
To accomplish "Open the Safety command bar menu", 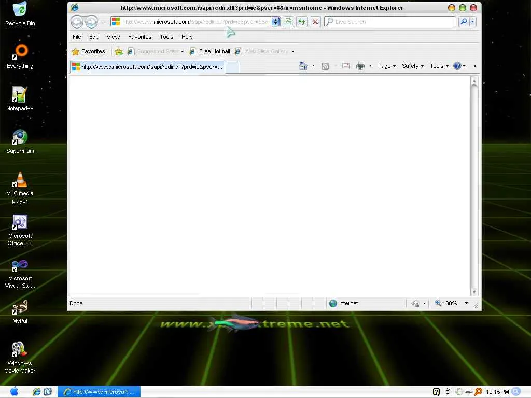I will pyautogui.click(x=413, y=66).
